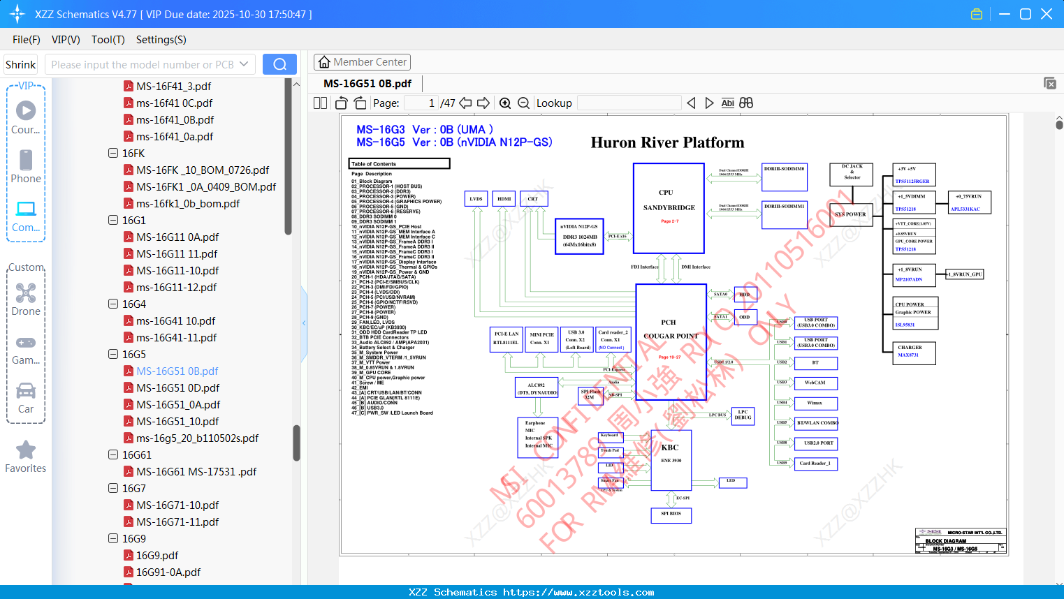The image size is (1064, 599).
Task: Open the File(F) menu
Action: [x=27, y=40]
